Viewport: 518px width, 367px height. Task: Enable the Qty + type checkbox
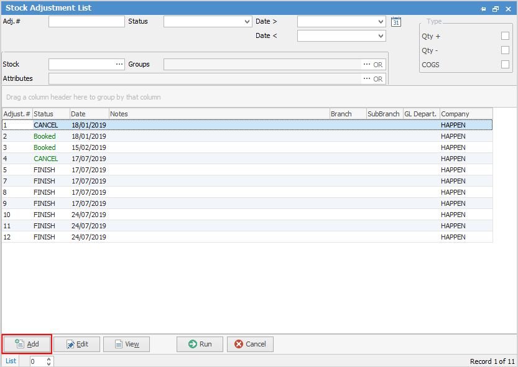tap(505, 35)
